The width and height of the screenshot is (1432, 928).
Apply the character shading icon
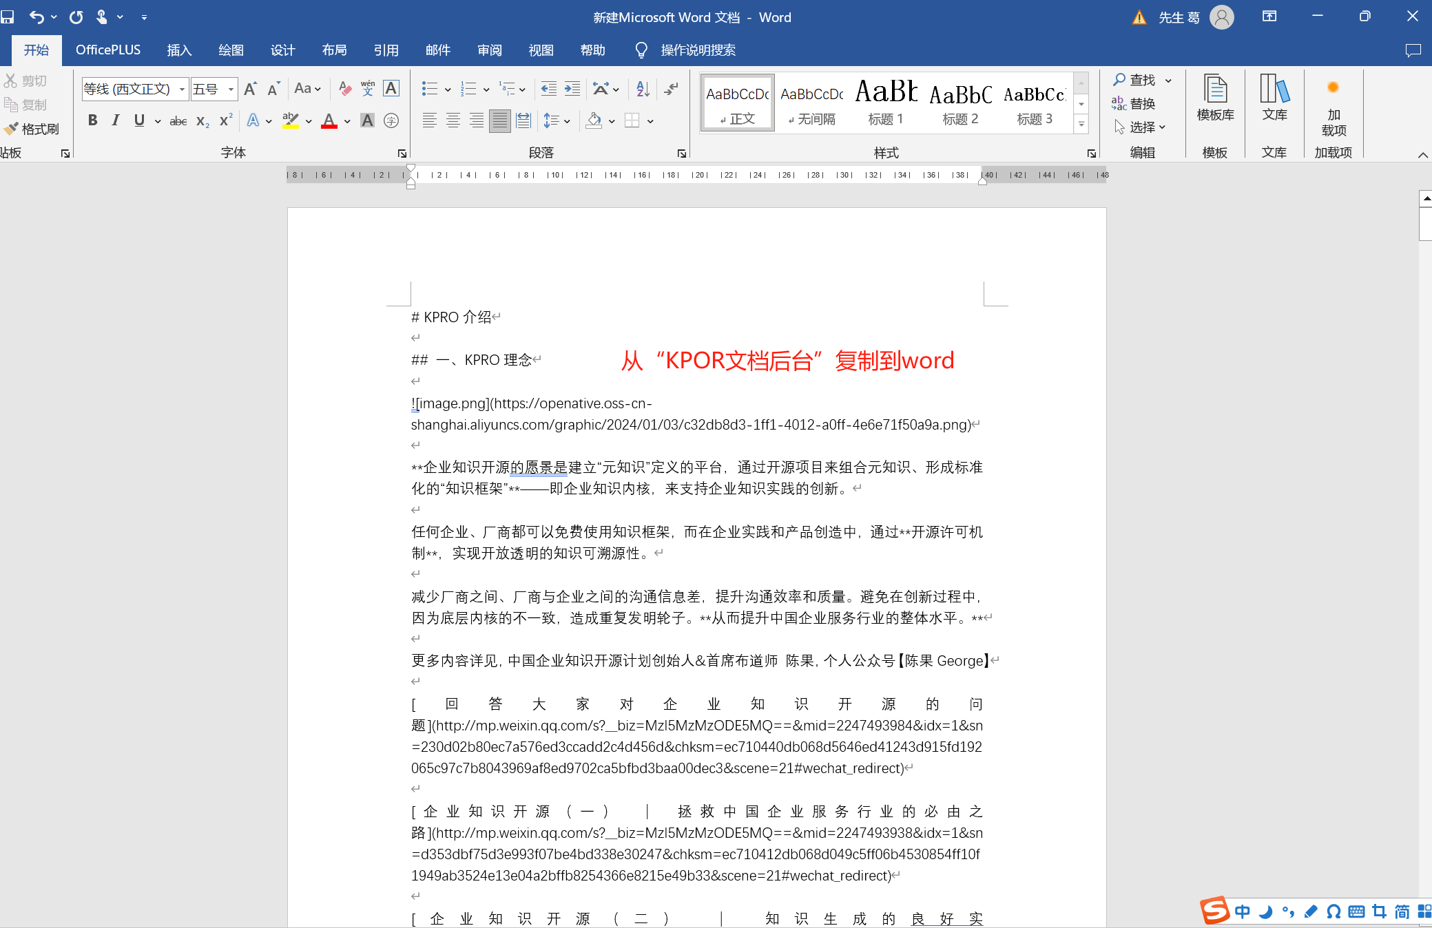tap(368, 121)
